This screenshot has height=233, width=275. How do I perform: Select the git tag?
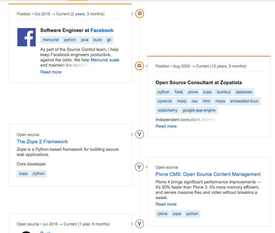109,40
